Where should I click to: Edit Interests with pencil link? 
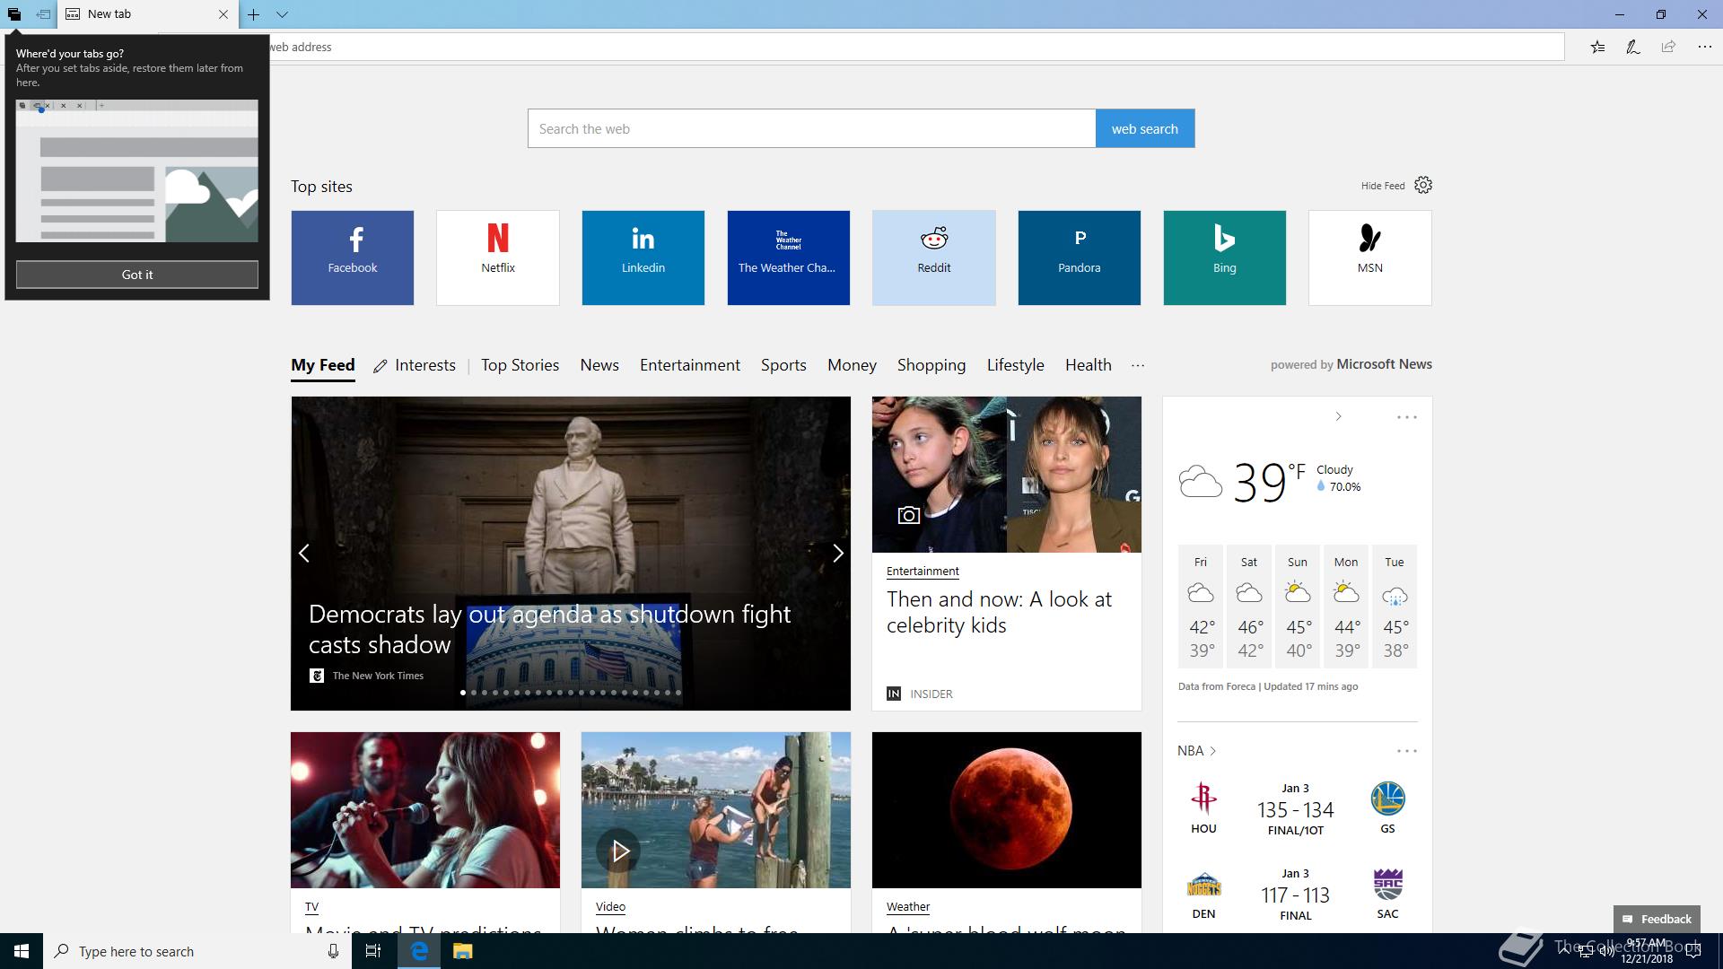[x=415, y=365]
